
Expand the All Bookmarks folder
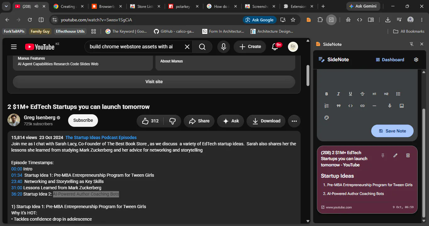[409, 31]
